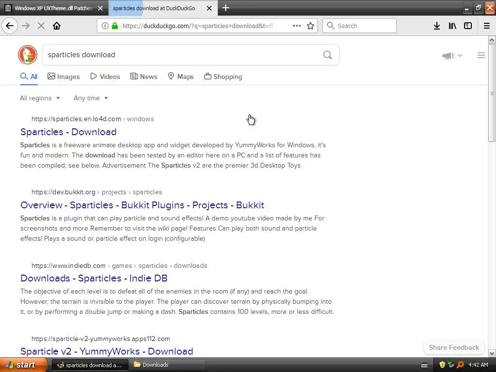Click the scrollbar down arrow
The width and height of the screenshot is (496, 372).
(x=492, y=353)
